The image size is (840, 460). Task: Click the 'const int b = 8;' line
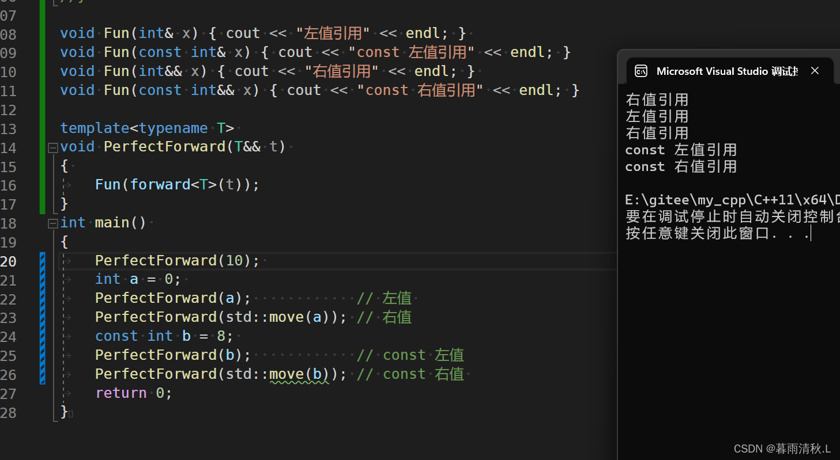164,336
